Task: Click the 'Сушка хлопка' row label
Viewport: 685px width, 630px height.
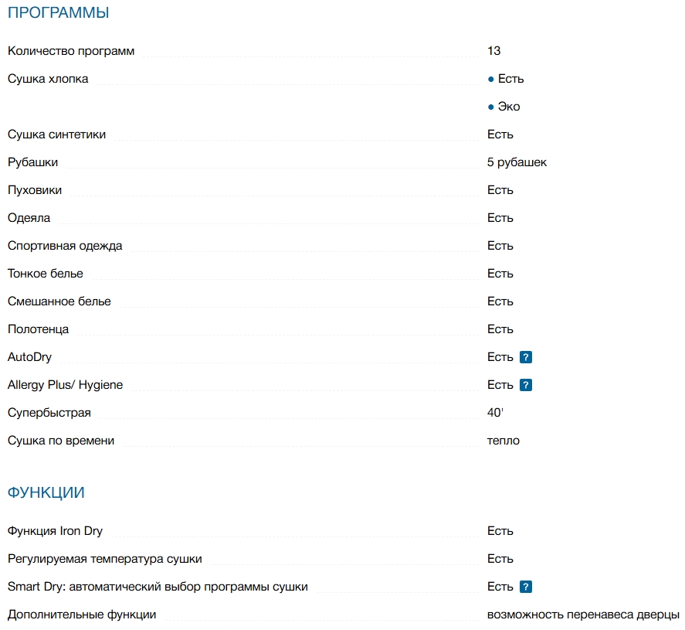Action: 48,79
